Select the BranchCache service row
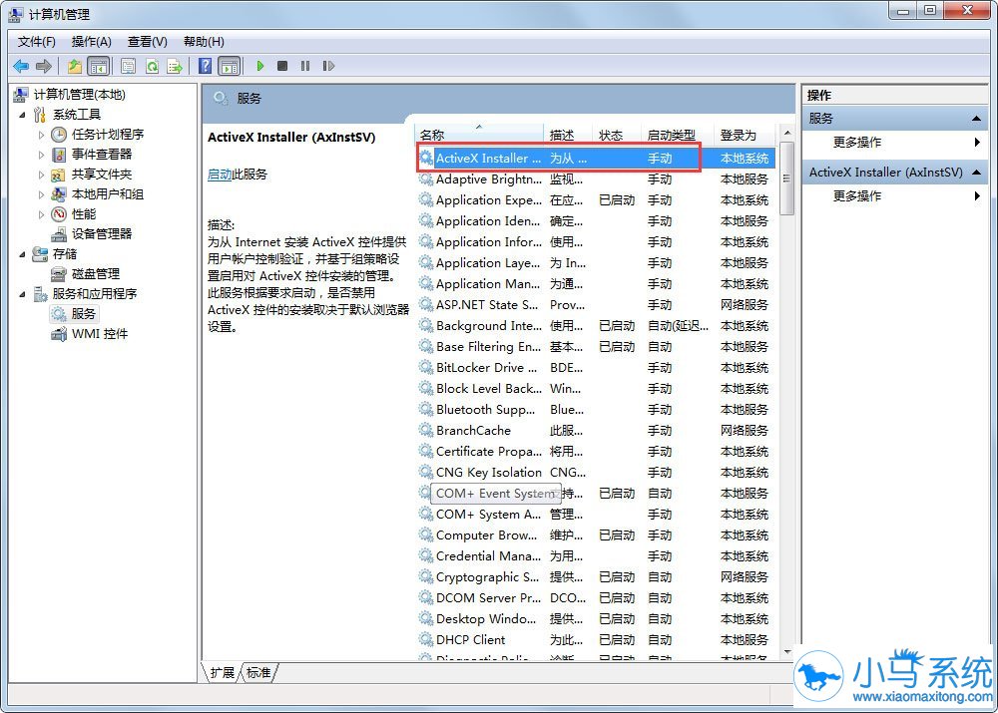This screenshot has width=998, height=713. pyautogui.click(x=597, y=431)
